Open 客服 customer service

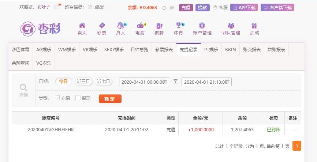[221, 7]
